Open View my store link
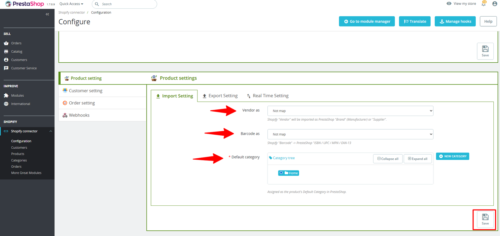 pyautogui.click(x=461, y=4)
